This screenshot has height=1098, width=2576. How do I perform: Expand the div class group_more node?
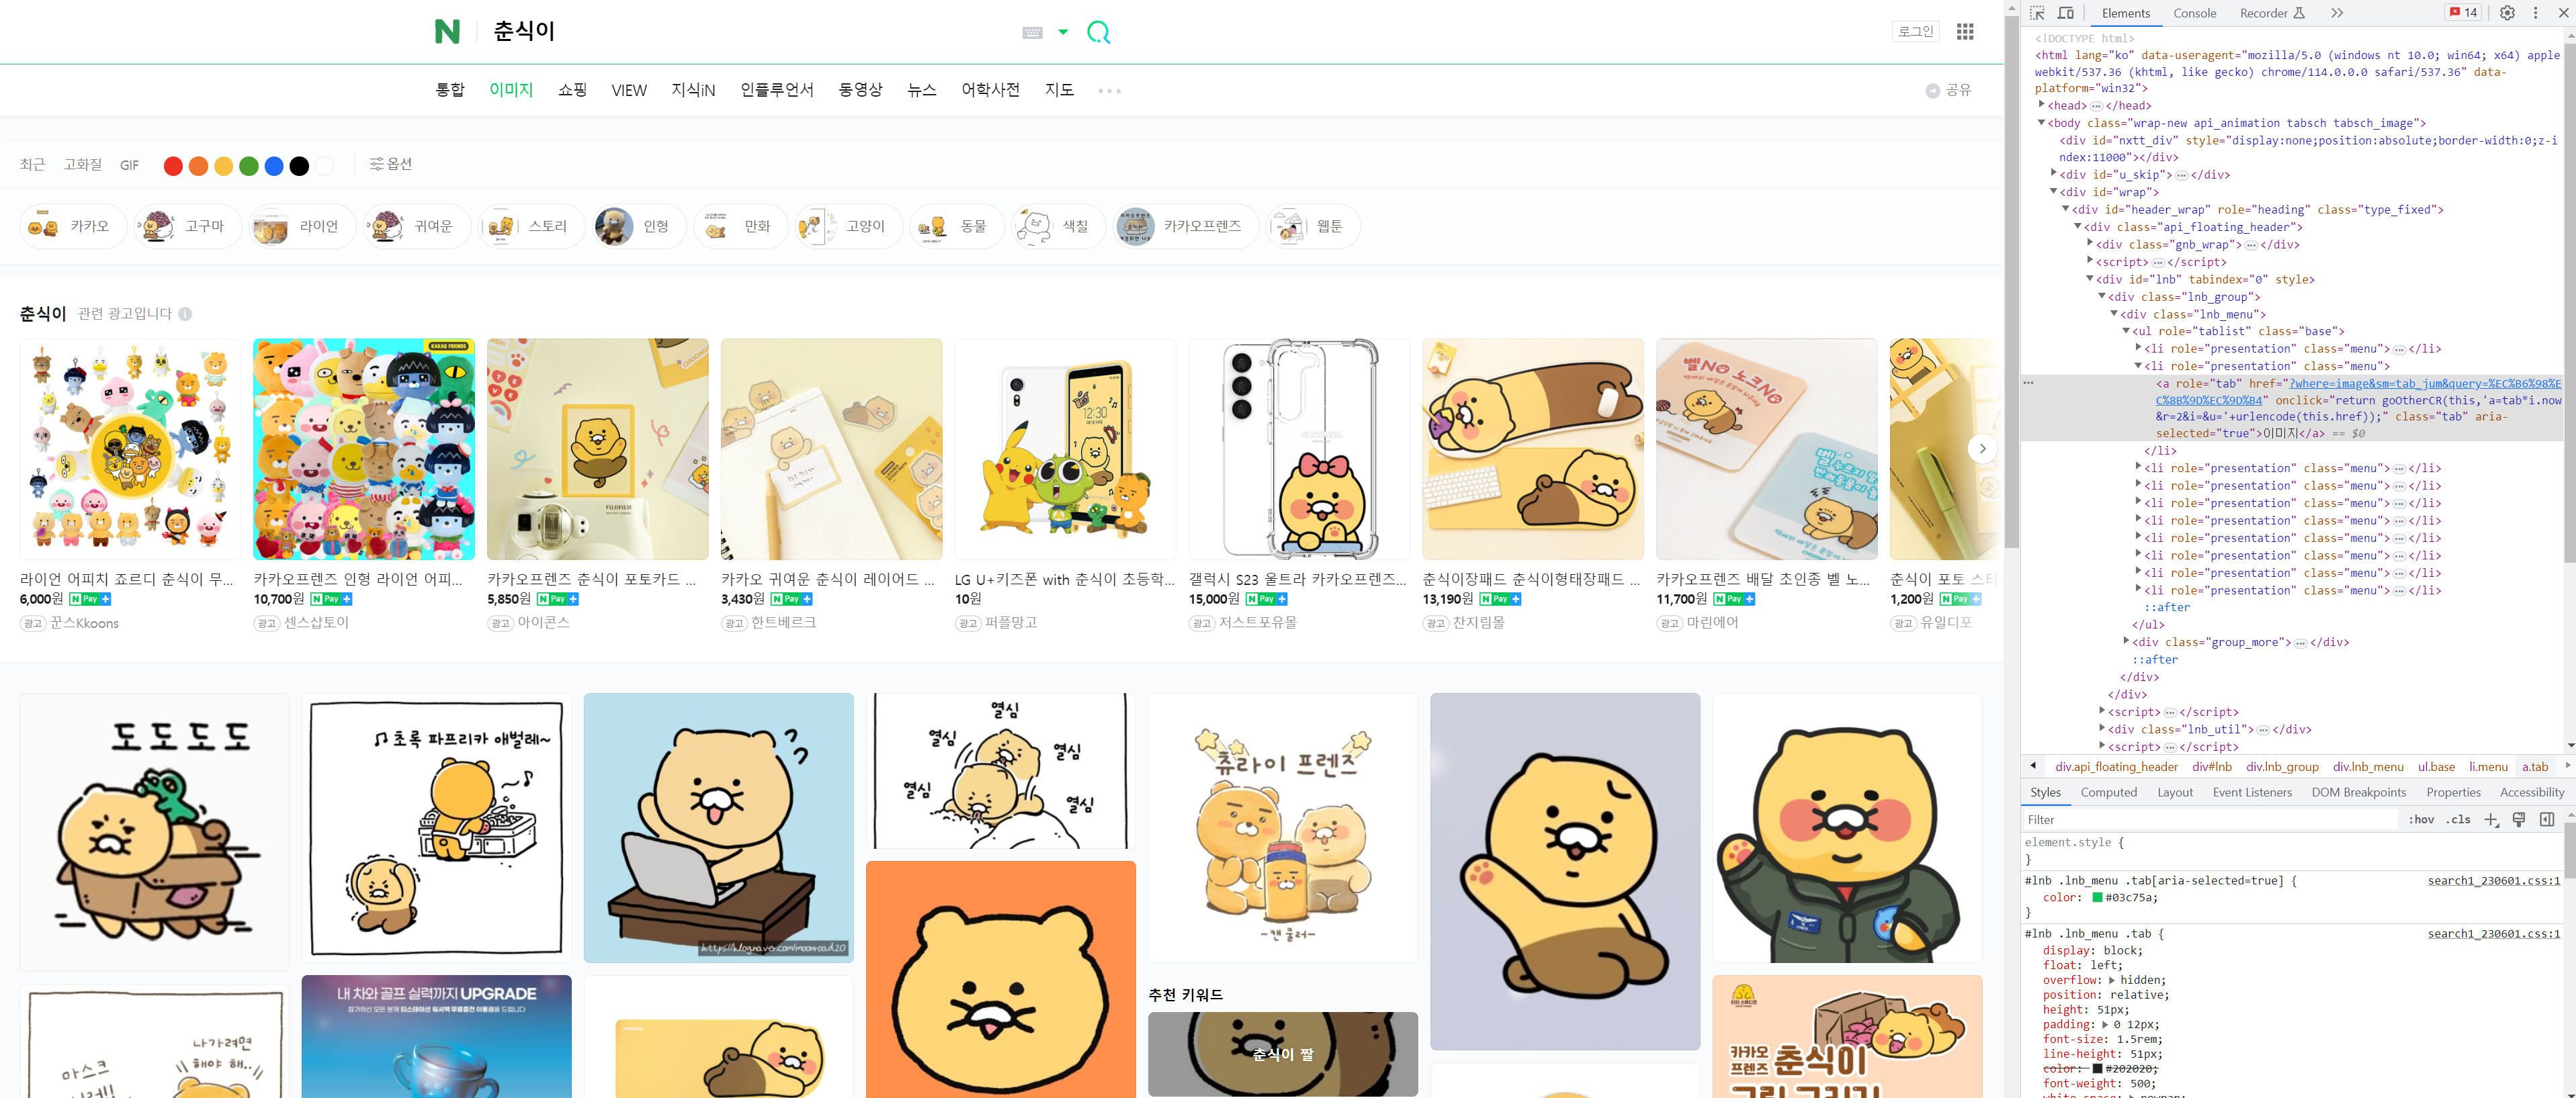[2127, 641]
